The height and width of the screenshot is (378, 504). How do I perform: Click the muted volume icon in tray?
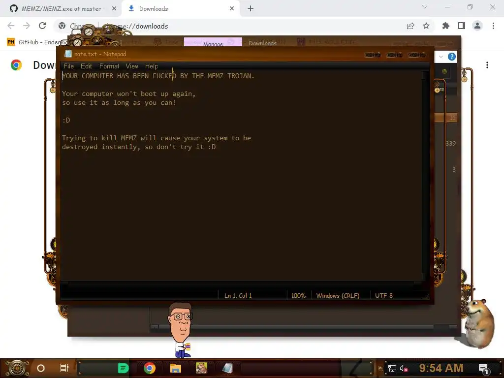click(404, 368)
